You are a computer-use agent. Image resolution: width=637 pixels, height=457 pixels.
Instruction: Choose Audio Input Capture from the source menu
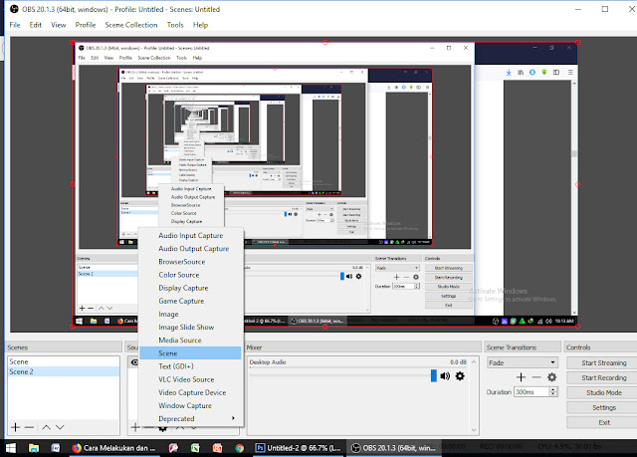coord(190,236)
